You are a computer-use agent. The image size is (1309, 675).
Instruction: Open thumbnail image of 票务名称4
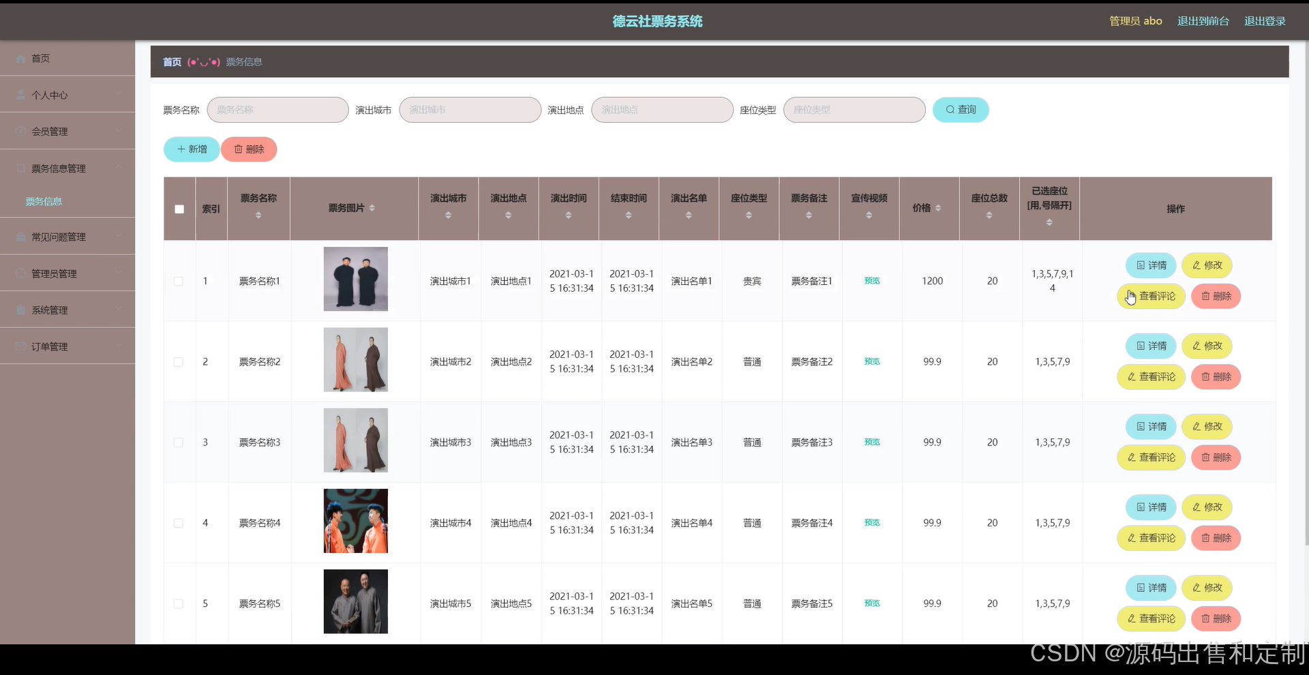point(355,521)
